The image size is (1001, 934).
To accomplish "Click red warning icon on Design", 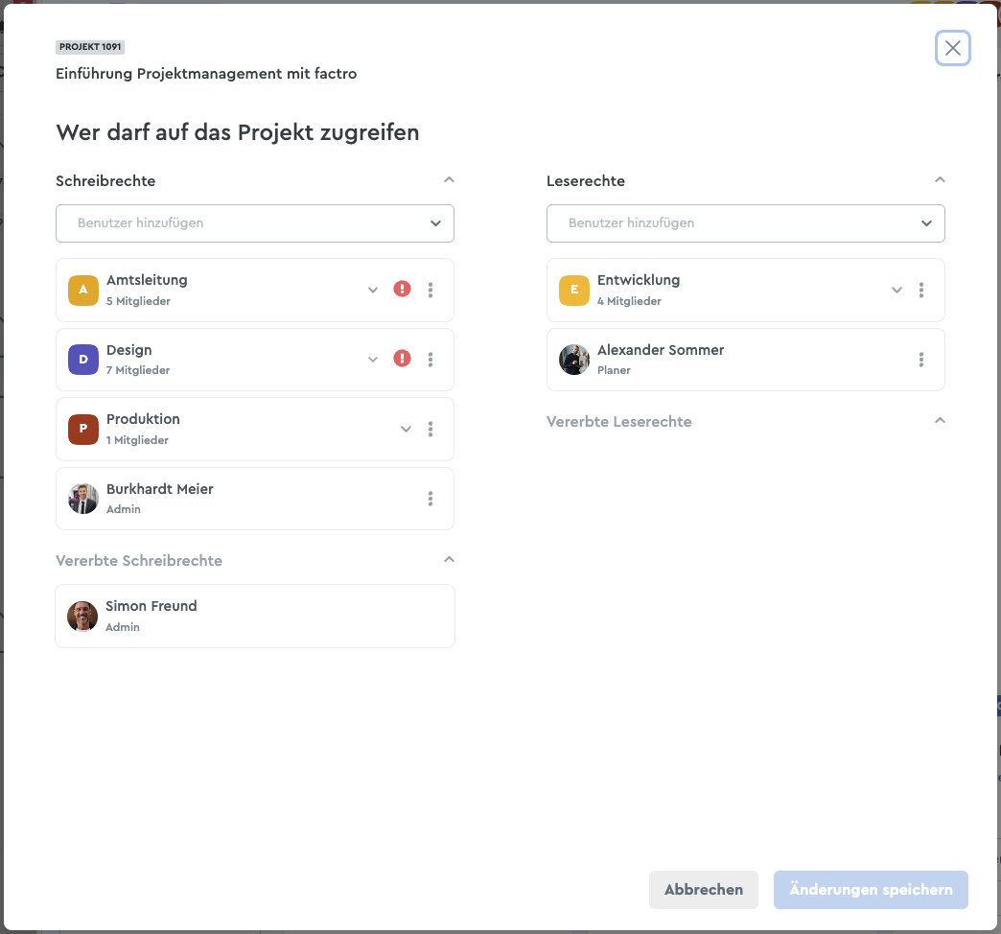I will [402, 358].
